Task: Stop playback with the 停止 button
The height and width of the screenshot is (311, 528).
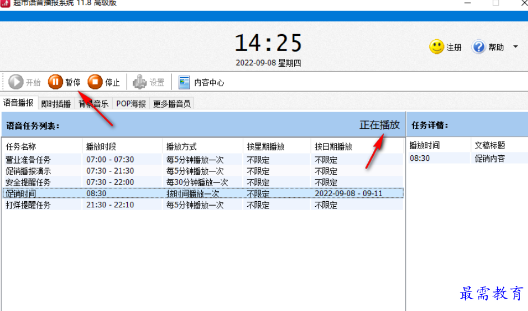Action: point(95,82)
